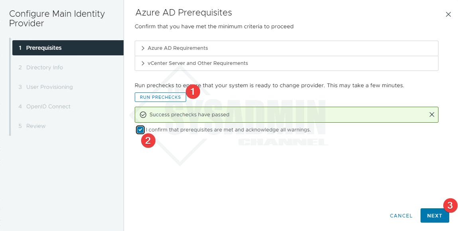Cancel the identity provider configuration
This screenshot has height=231, width=458.
(x=401, y=215)
